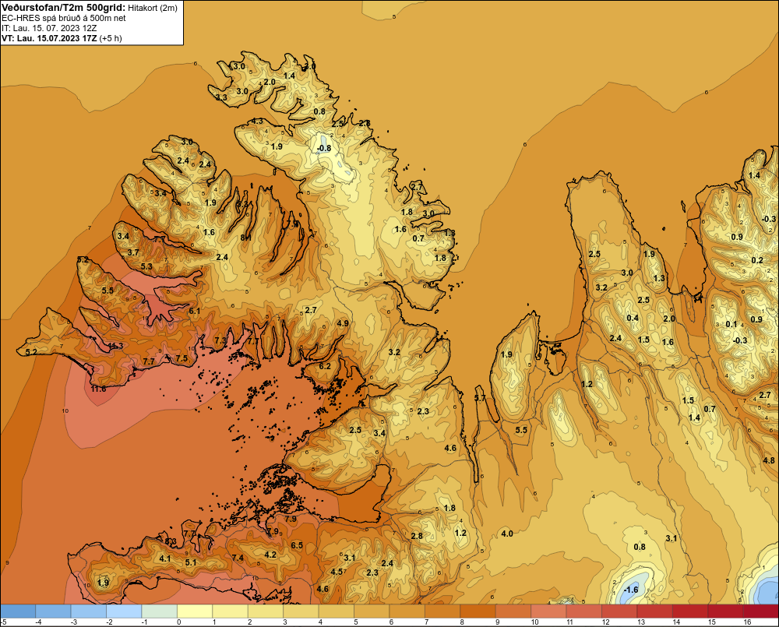Click the "4.1" temperature value
The image size is (779, 627).
pyautogui.click(x=165, y=558)
